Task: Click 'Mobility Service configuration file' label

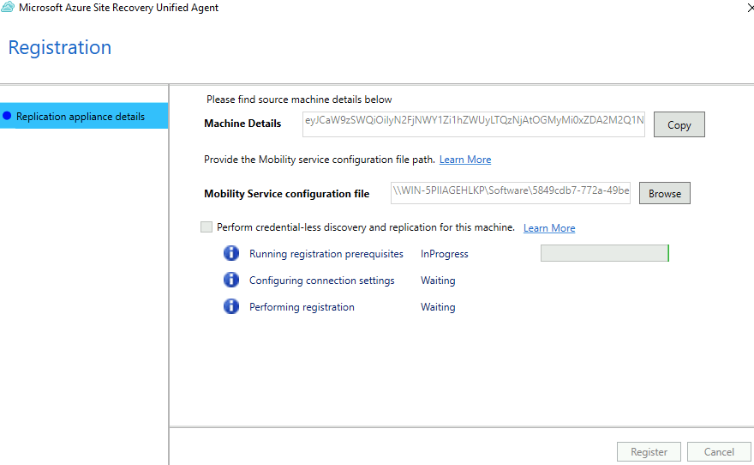Action: click(286, 194)
